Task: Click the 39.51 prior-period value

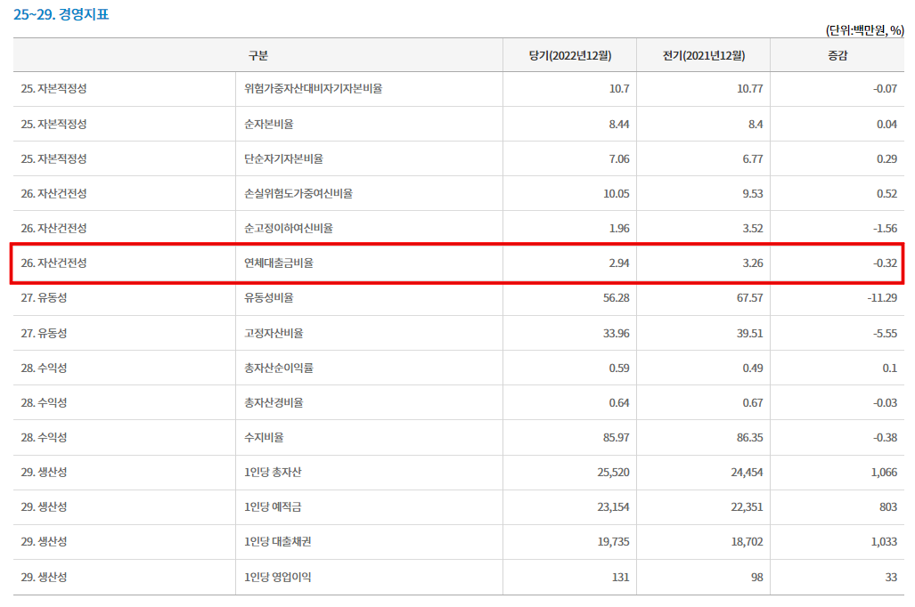Action: [x=750, y=333]
